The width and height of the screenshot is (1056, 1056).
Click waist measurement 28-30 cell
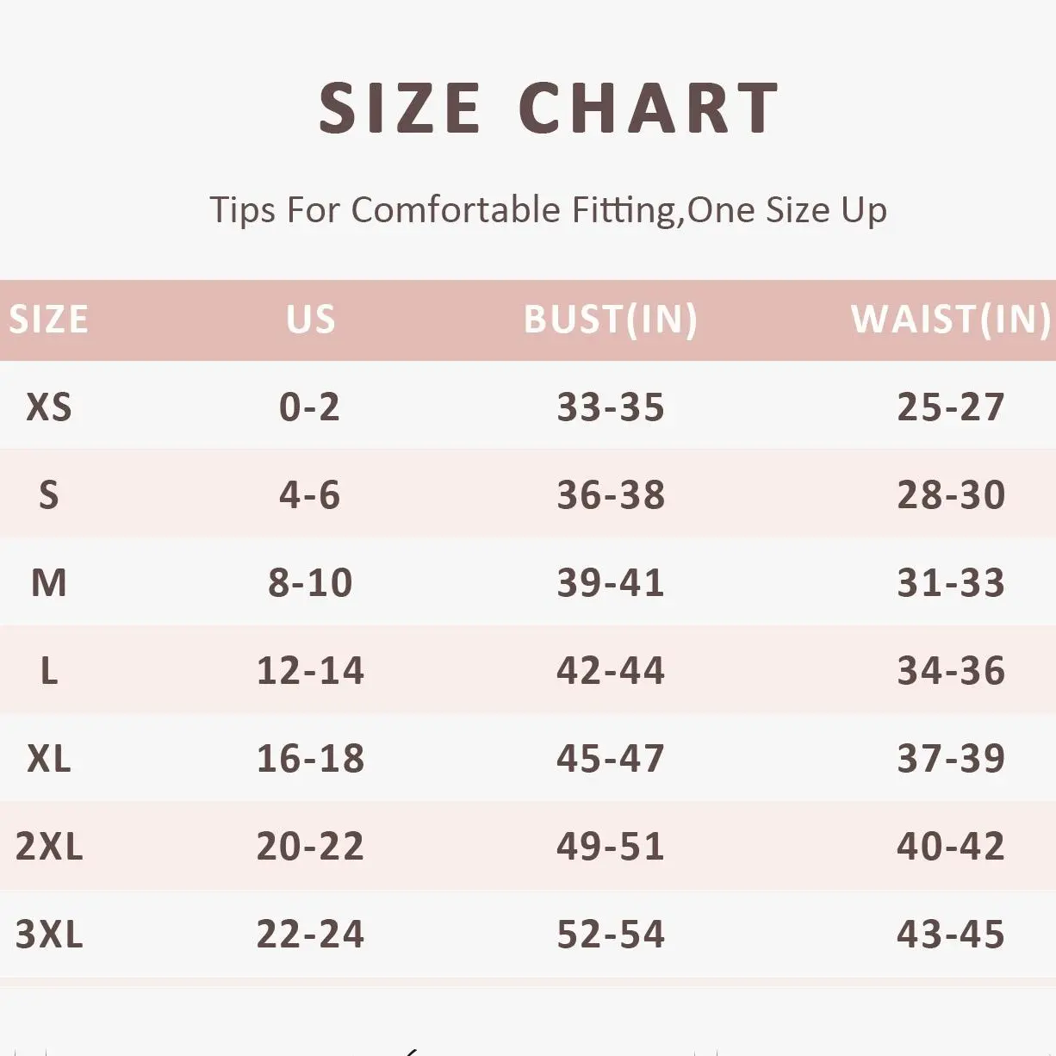coord(951,495)
